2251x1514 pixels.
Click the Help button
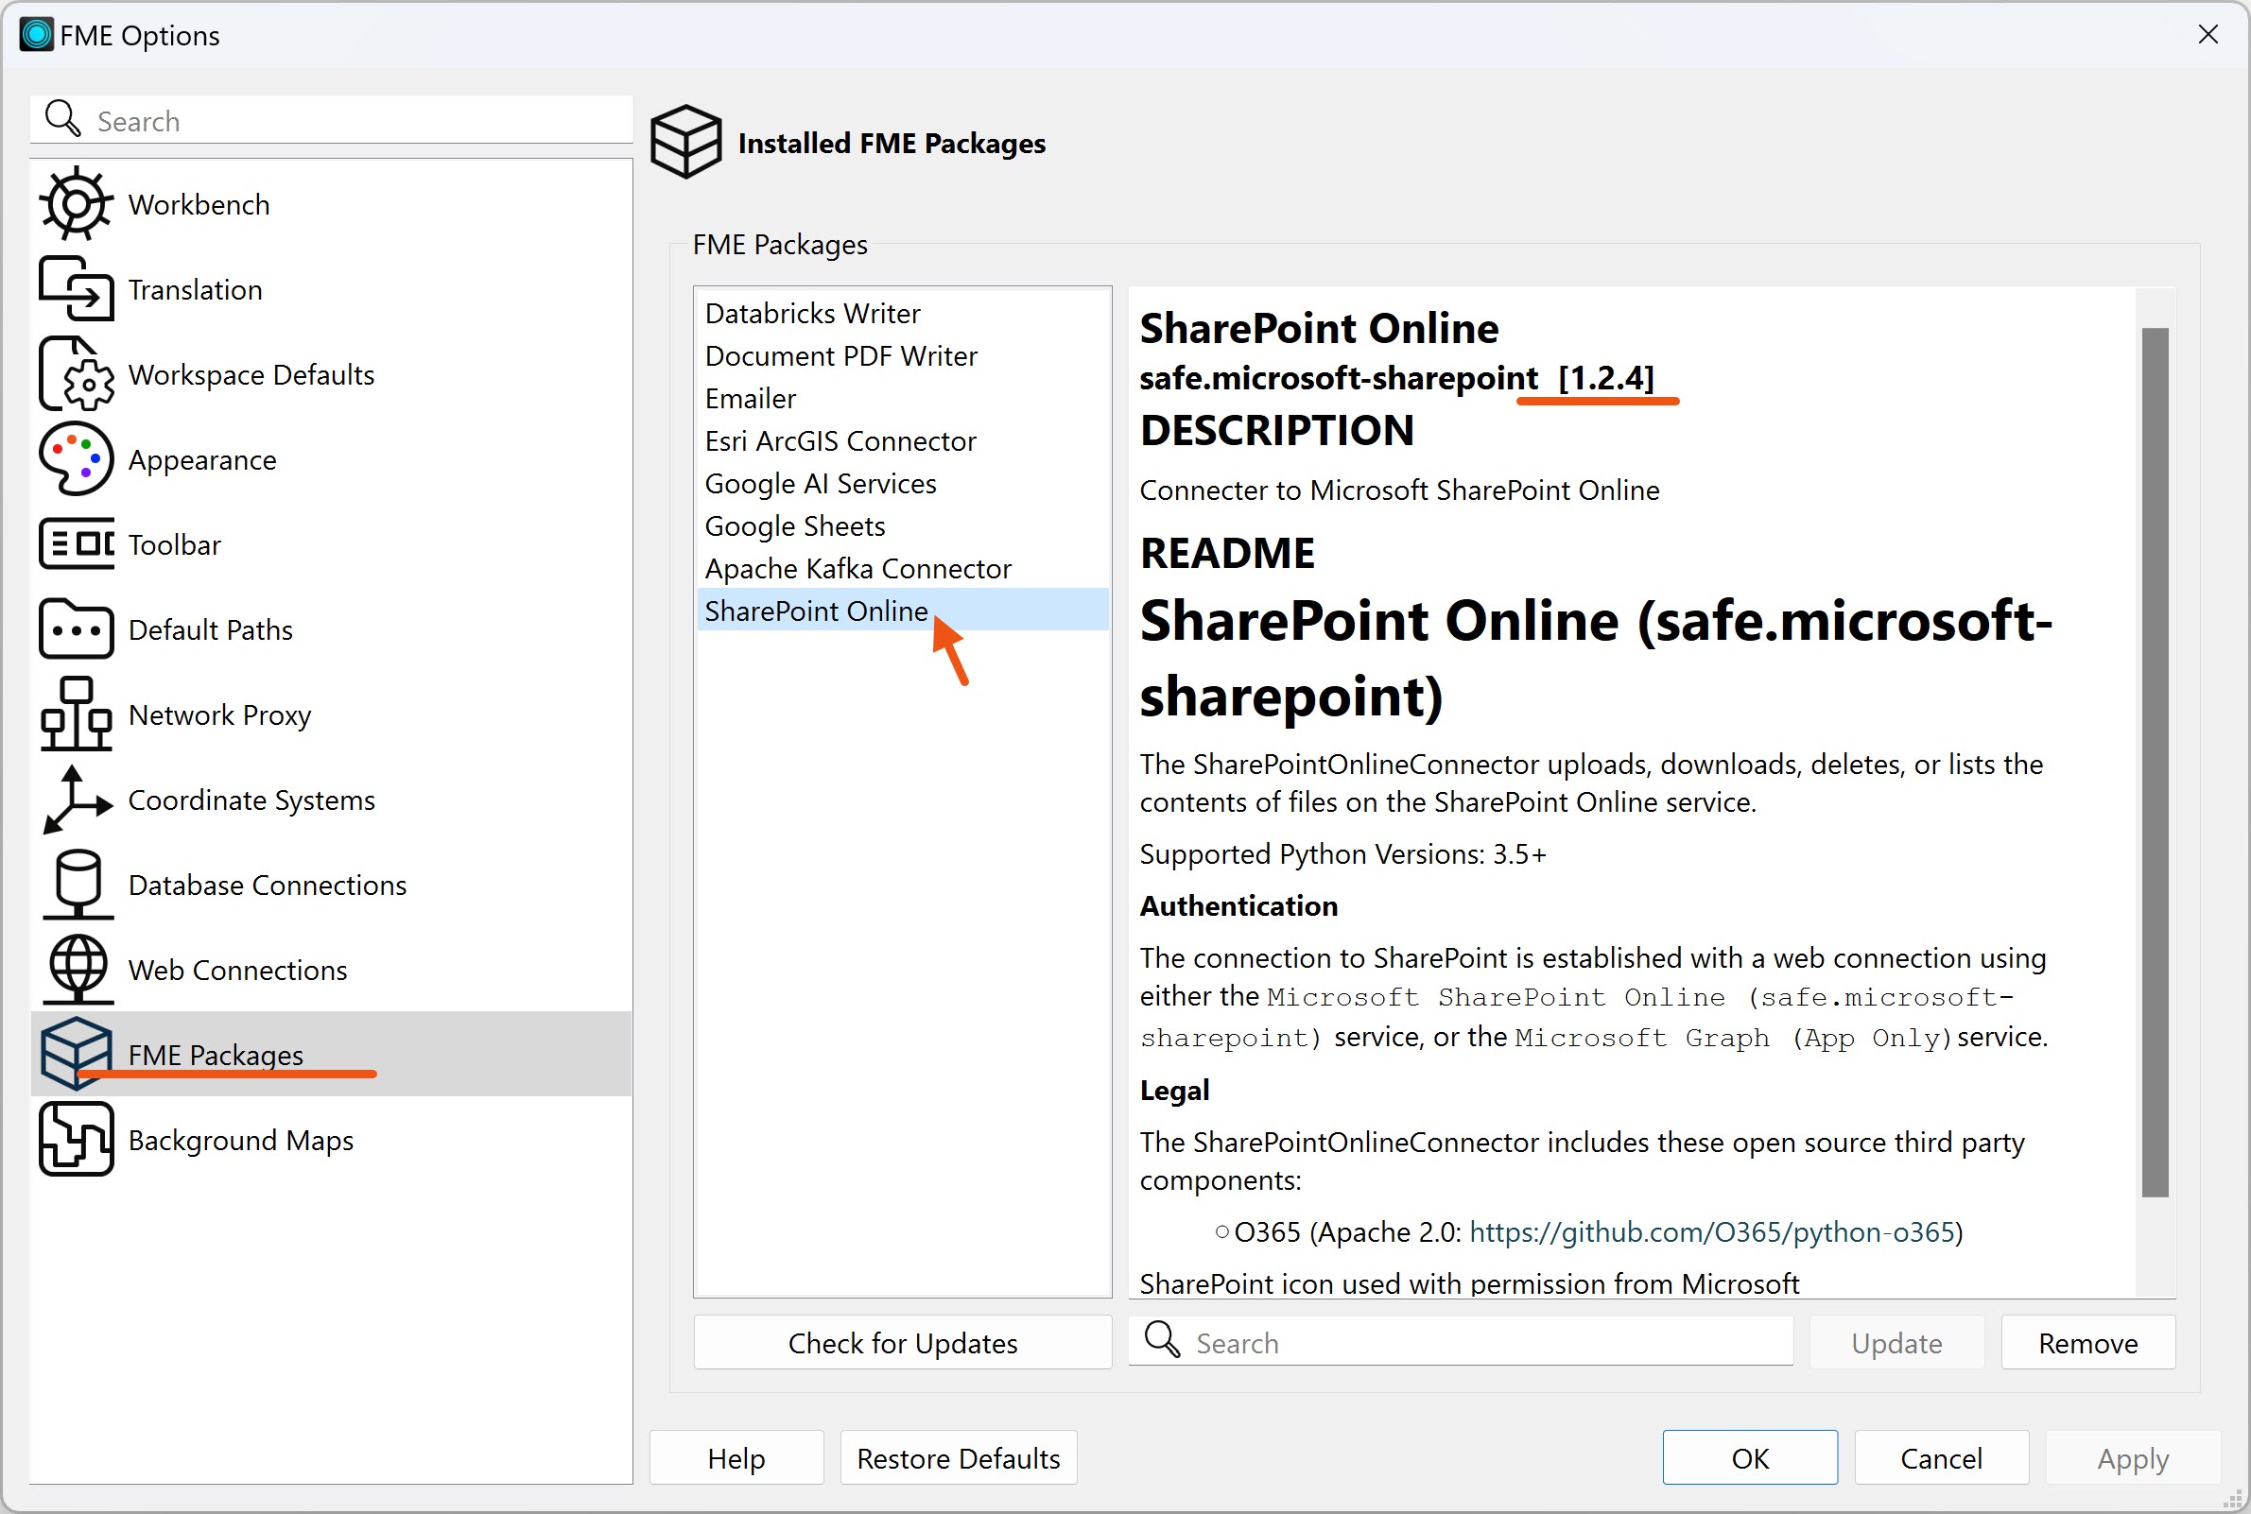pyautogui.click(x=736, y=1457)
